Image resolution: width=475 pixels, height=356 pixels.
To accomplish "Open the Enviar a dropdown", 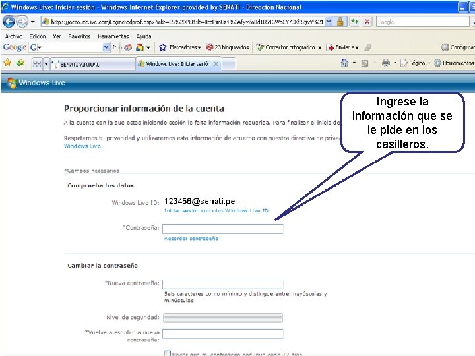I will [x=342, y=47].
